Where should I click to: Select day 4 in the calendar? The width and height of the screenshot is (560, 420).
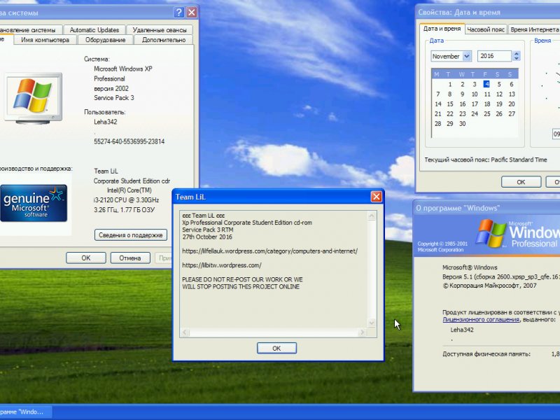(486, 84)
